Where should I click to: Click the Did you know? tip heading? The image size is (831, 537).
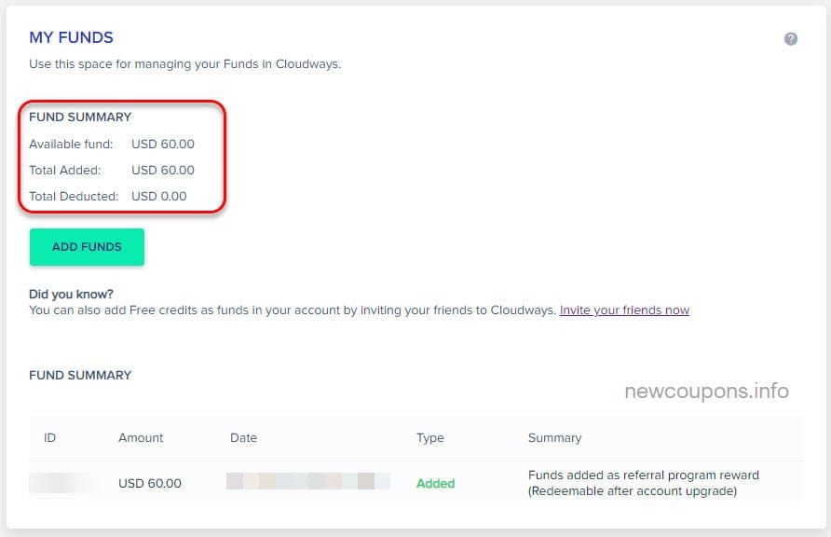pyautogui.click(x=71, y=295)
